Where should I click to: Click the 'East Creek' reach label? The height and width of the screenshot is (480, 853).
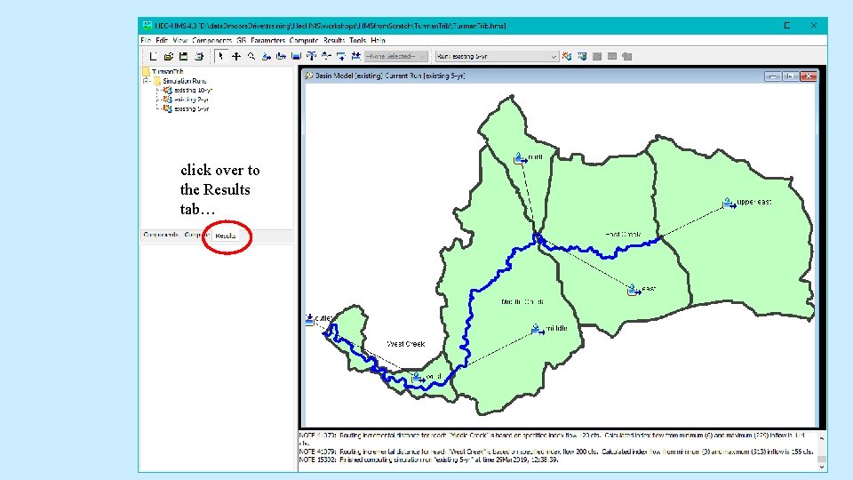point(623,235)
